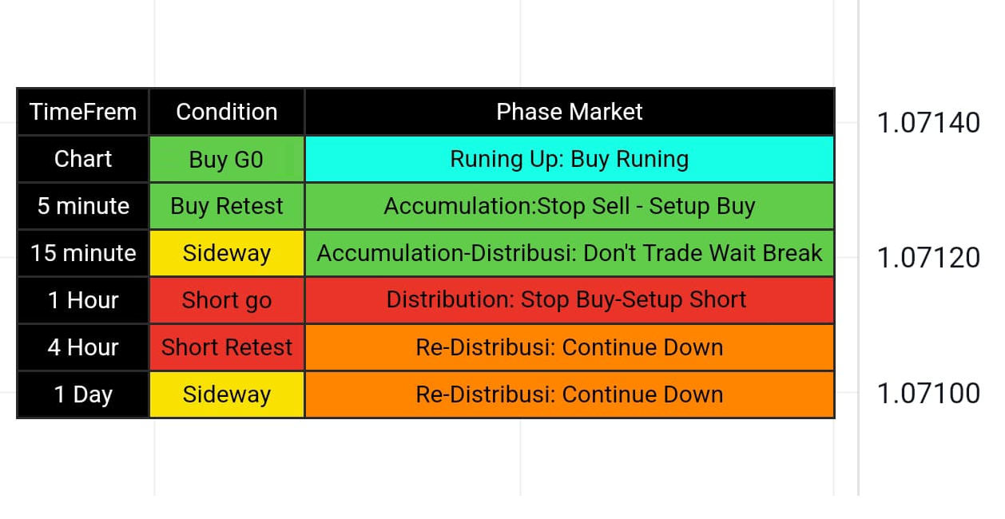The width and height of the screenshot is (1005, 519).
Task: Select the 5 minute timeframe label
Action: (83, 206)
